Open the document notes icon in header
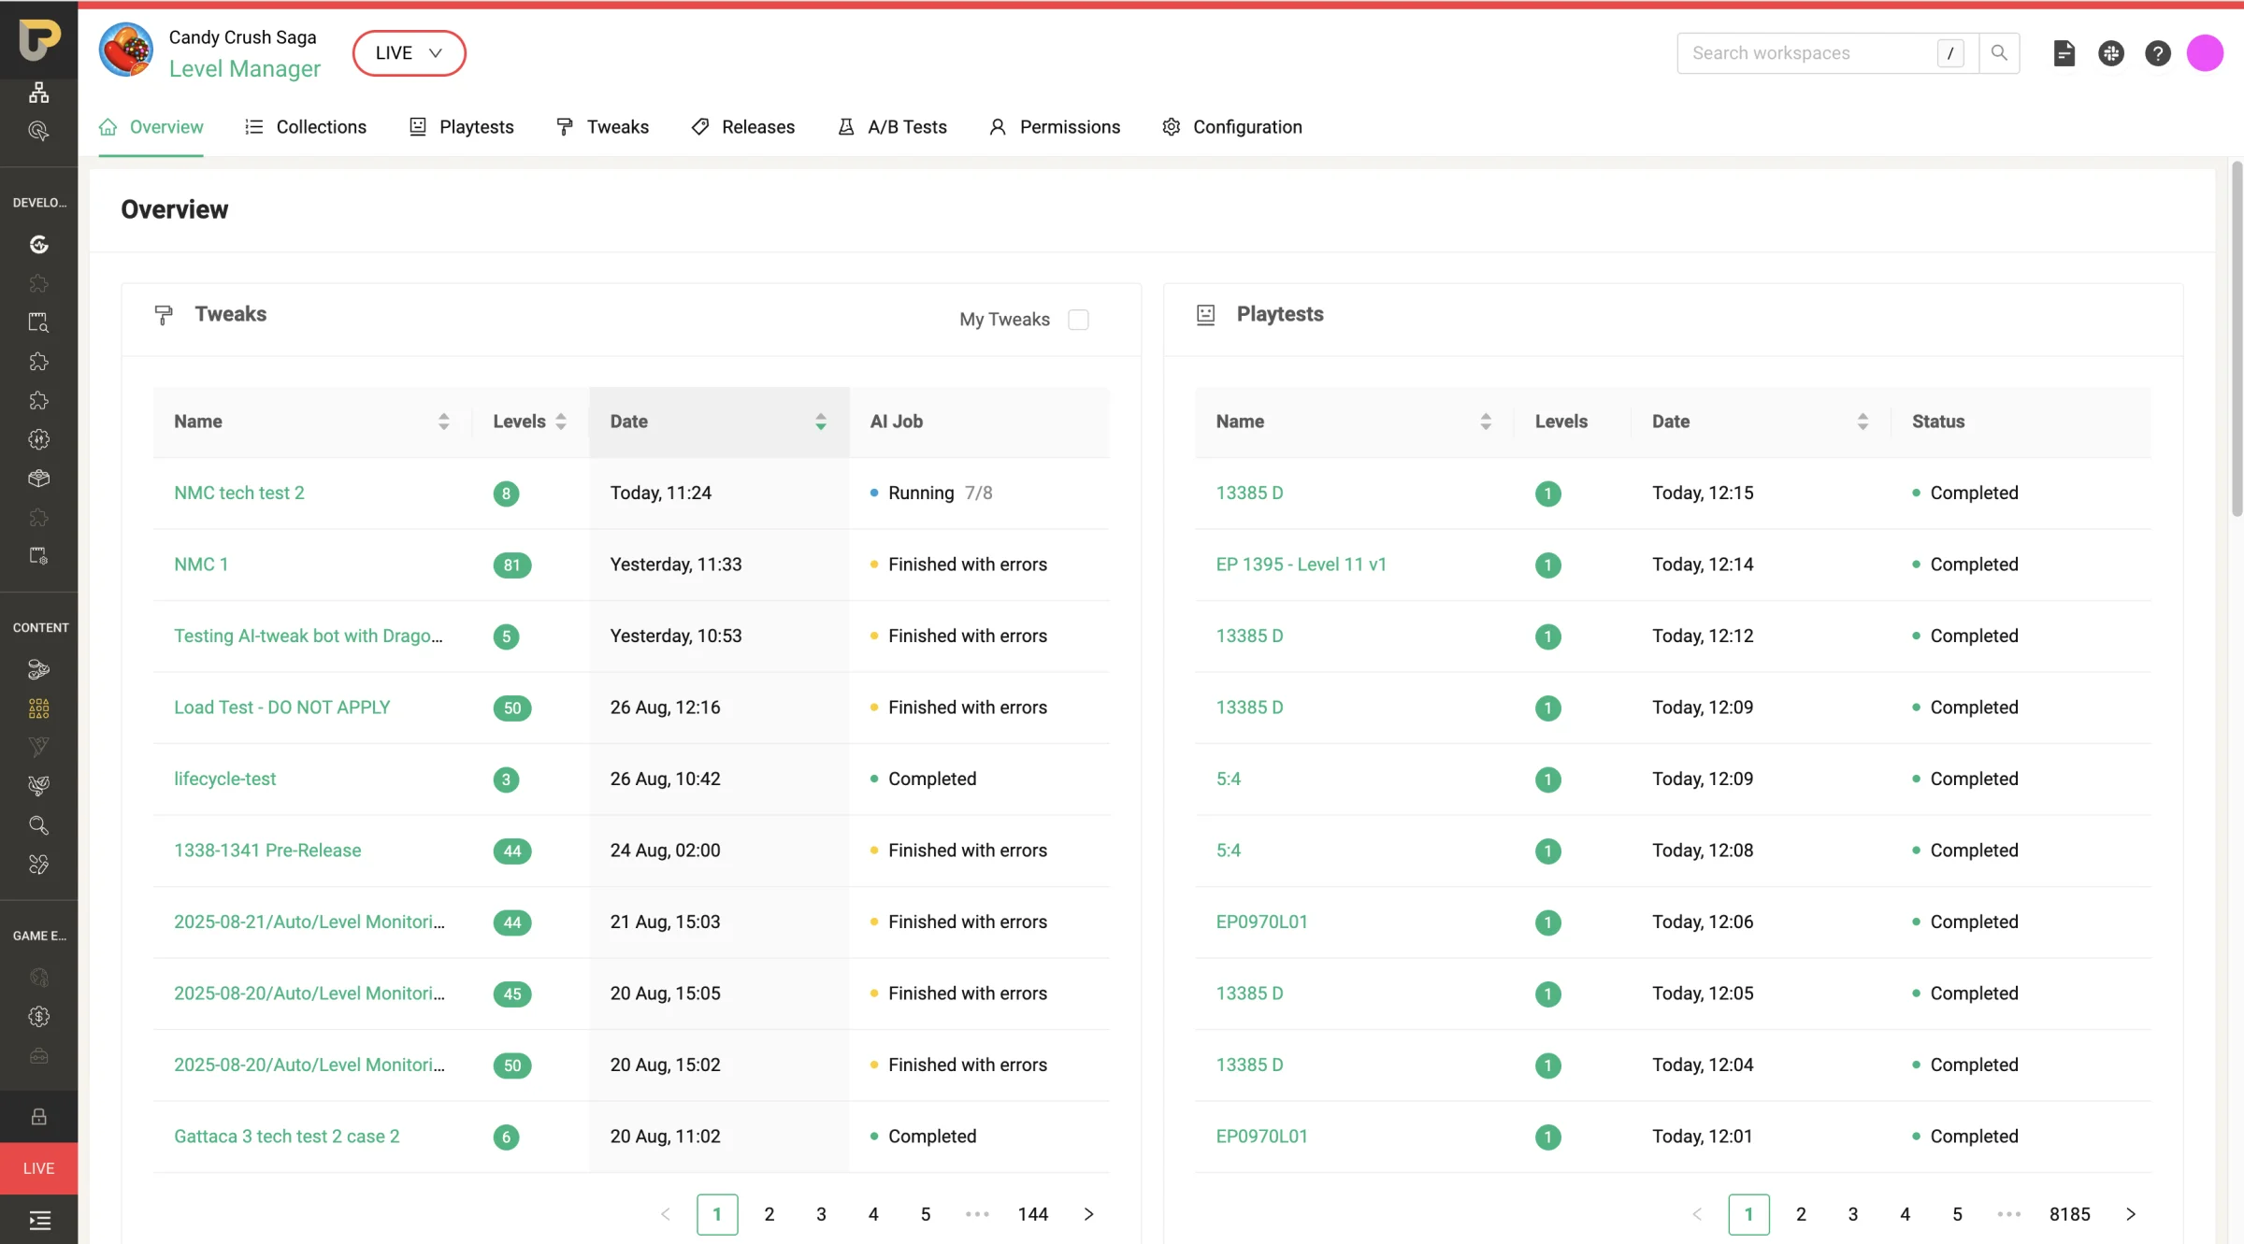The image size is (2244, 1244). click(2064, 53)
